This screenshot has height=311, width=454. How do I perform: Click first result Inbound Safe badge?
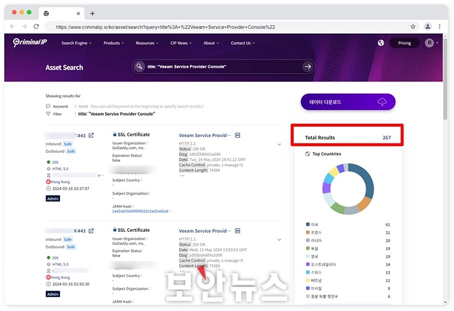click(x=68, y=144)
